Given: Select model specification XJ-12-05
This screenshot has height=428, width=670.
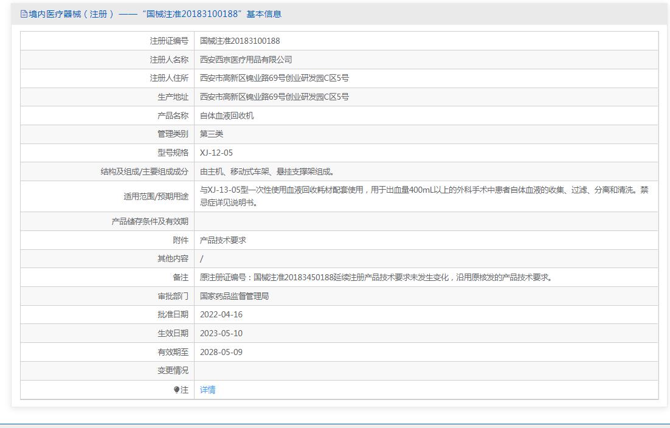Looking at the screenshot, I should [216, 153].
